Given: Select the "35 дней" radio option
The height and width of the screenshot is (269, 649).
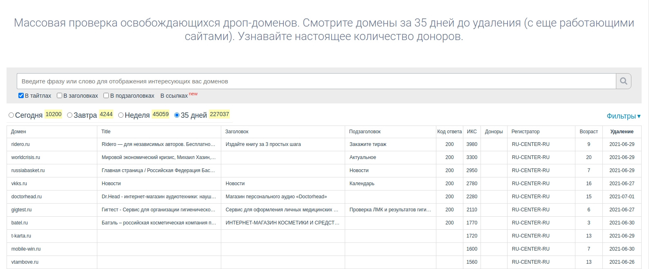Looking at the screenshot, I should coord(177,115).
